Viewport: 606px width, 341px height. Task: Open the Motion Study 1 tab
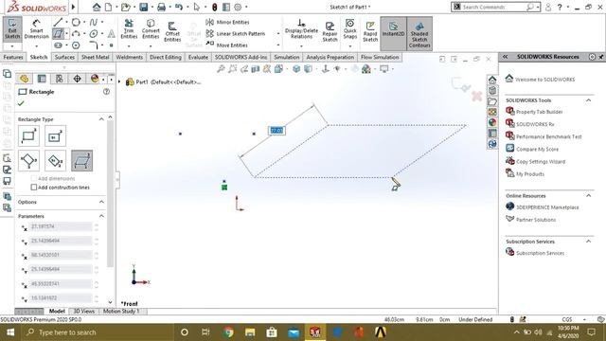[x=121, y=312]
